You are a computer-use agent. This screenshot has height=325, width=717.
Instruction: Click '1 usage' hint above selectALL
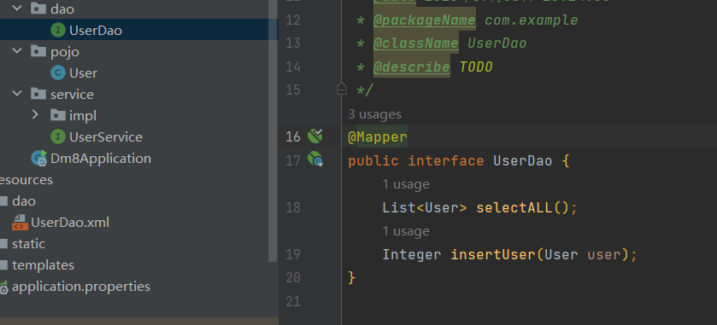click(406, 184)
